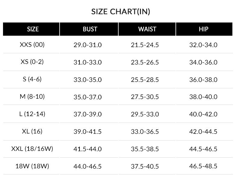
Task: Click hip value 42.0-44.5
Action: 203,132
